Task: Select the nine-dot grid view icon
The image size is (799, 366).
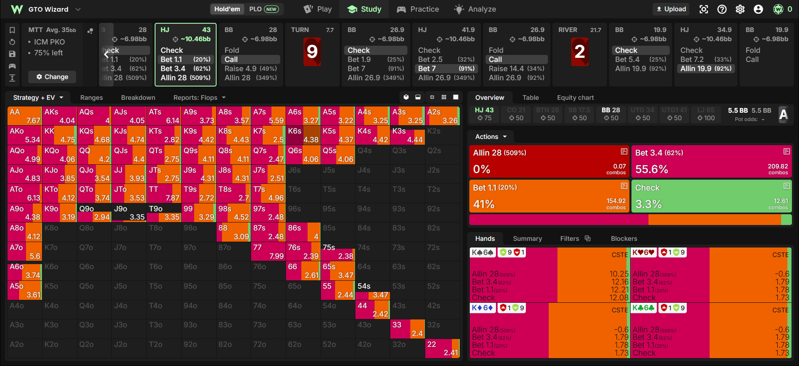Action: click(x=444, y=97)
